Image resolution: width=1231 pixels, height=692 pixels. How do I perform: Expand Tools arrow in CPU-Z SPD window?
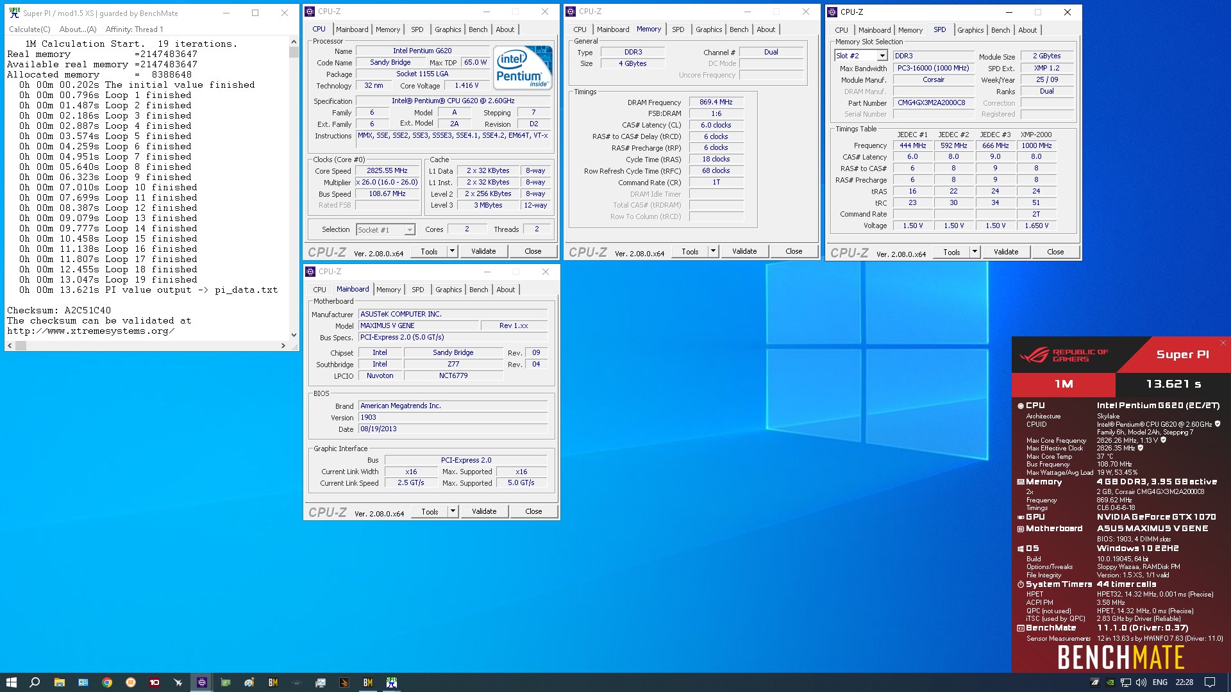(x=975, y=252)
